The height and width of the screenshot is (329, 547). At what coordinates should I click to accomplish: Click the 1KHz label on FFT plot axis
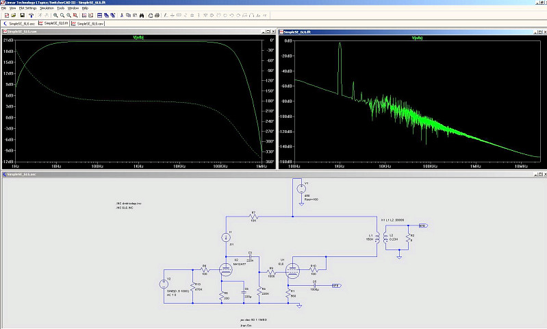coord(340,167)
